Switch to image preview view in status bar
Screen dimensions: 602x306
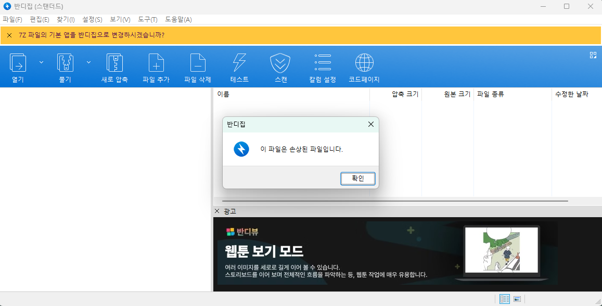pyautogui.click(x=517, y=299)
